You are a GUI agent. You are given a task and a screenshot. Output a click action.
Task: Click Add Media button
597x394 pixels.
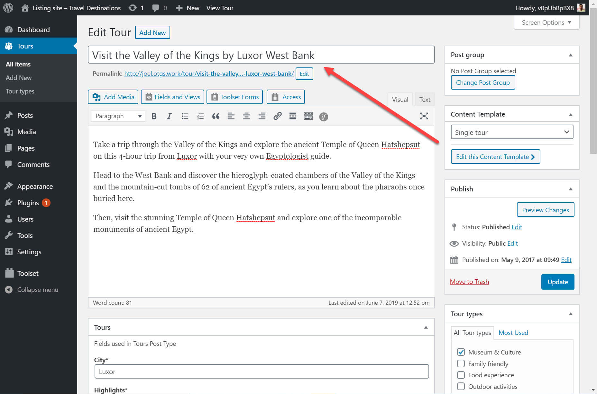tap(113, 97)
